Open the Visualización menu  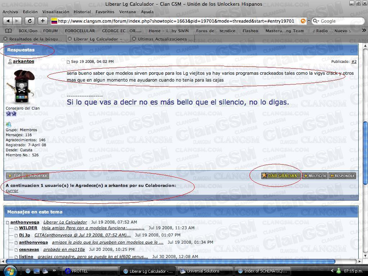click(56, 12)
